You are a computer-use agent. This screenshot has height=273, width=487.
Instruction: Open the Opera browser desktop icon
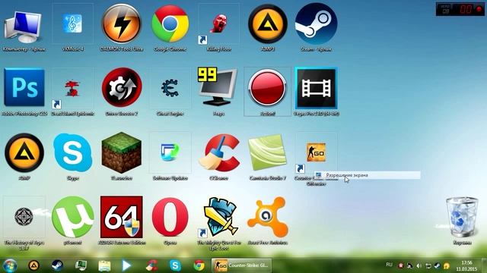point(170,221)
